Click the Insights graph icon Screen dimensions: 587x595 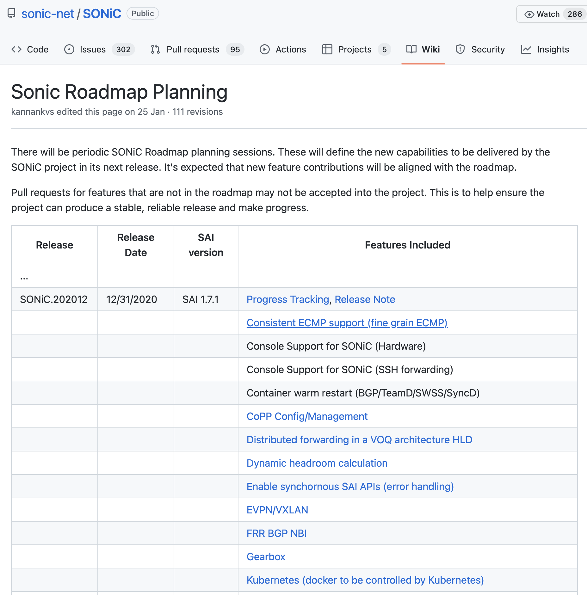[x=526, y=49]
